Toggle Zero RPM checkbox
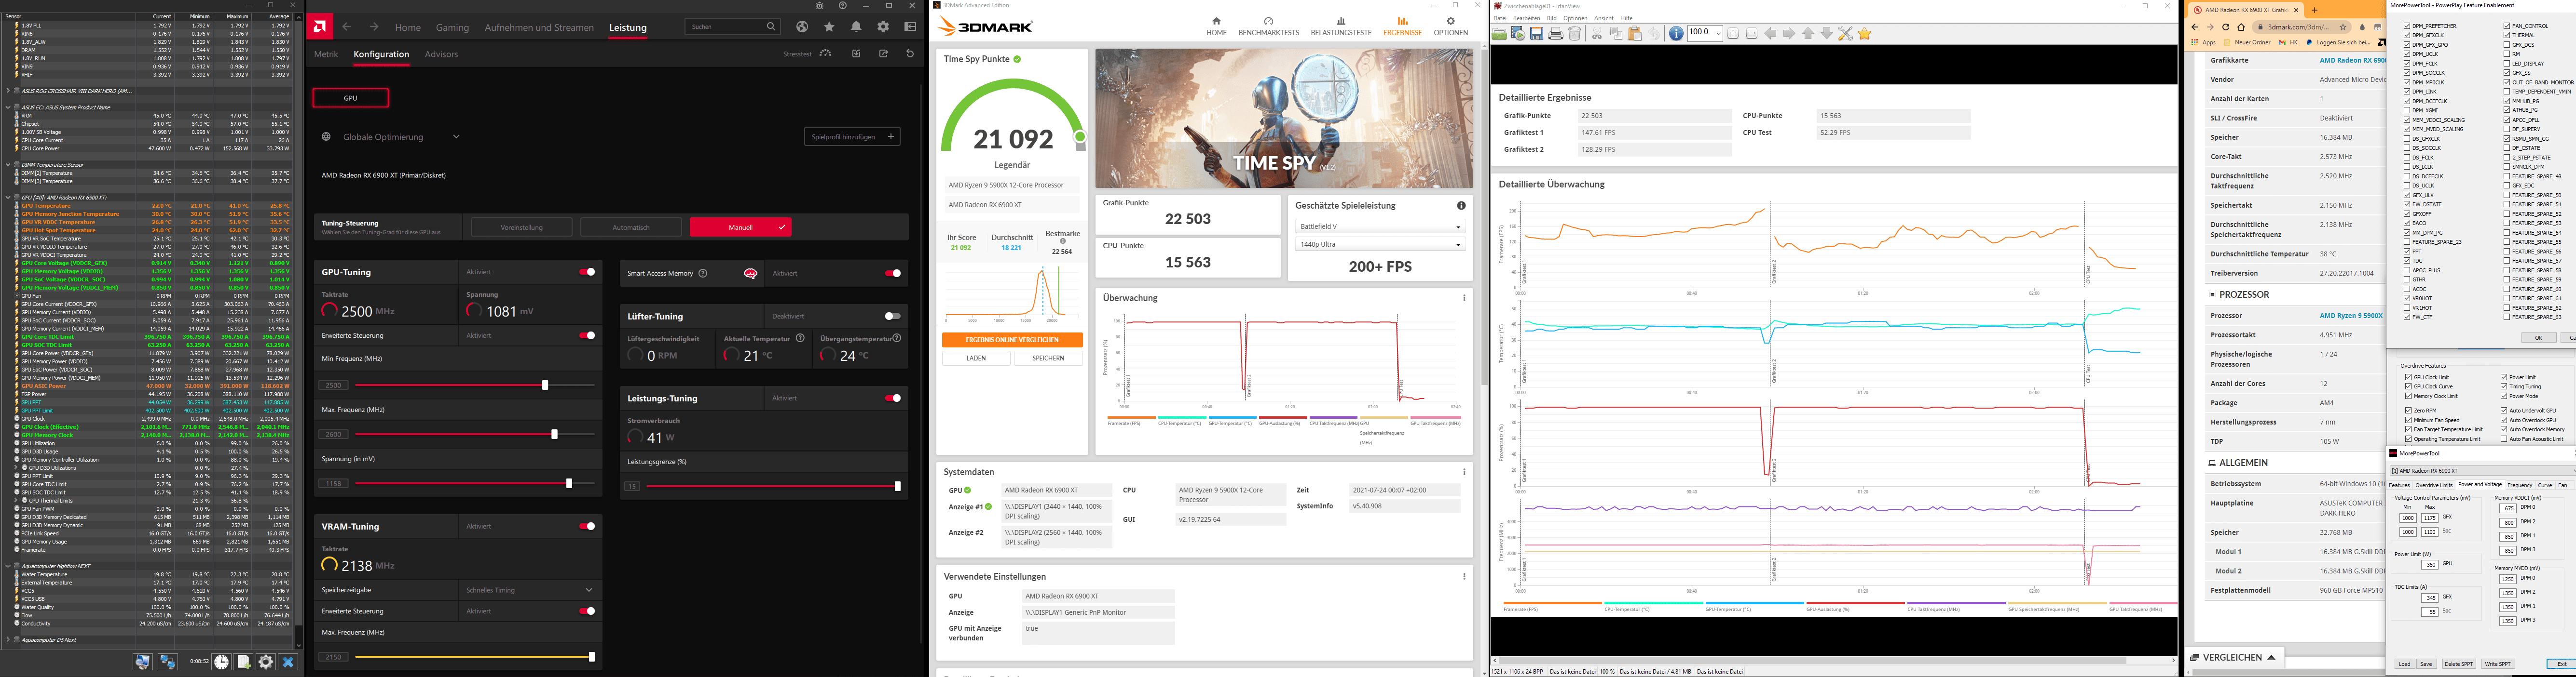This screenshot has width=2576, height=677. 2408,411
